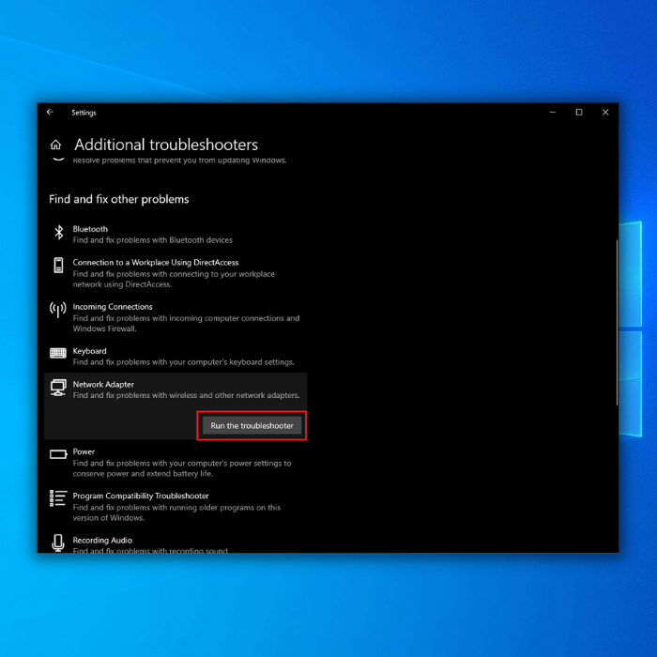The image size is (657, 657).
Task: Click 'wireless and other network adapters' description
Action: (186, 395)
